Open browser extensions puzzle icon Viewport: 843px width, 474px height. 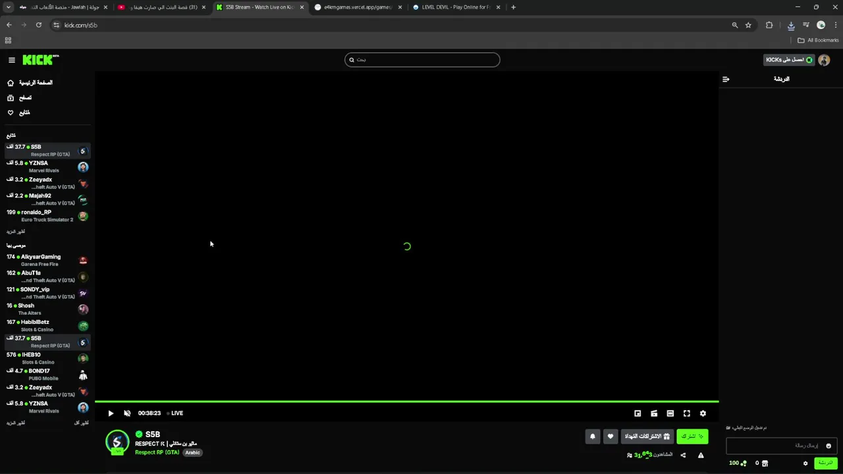[769, 25]
